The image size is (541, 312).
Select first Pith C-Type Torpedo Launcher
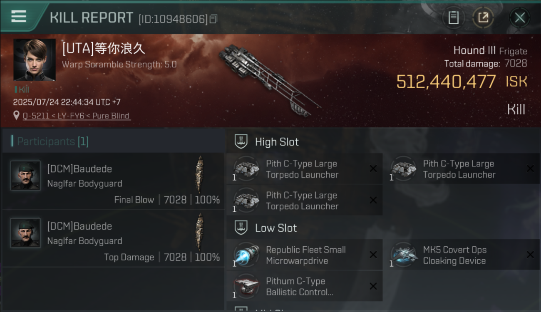point(304,168)
